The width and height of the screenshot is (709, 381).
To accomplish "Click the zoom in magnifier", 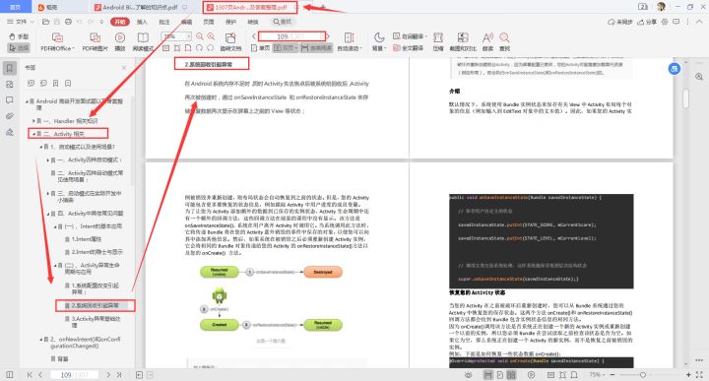I will coord(211,36).
